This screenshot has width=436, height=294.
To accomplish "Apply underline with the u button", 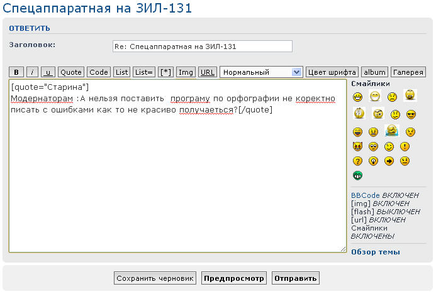I will click(48, 72).
